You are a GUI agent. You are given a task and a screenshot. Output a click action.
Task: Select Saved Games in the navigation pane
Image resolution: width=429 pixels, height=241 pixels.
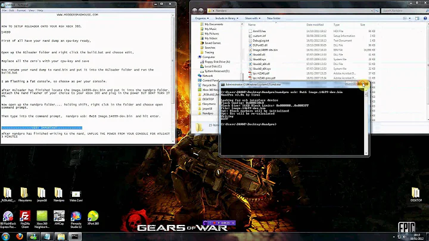click(213, 43)
